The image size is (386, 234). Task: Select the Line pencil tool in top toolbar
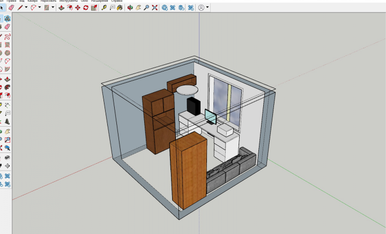[20, 8]
